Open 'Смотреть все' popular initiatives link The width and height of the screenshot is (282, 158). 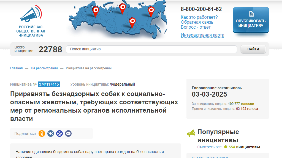click(x=209, y=147)
